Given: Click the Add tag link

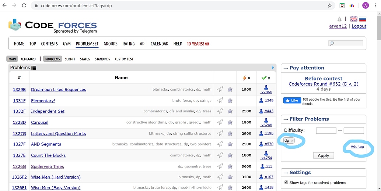Looking at the screenshot, I should click(x=357, y=147).
